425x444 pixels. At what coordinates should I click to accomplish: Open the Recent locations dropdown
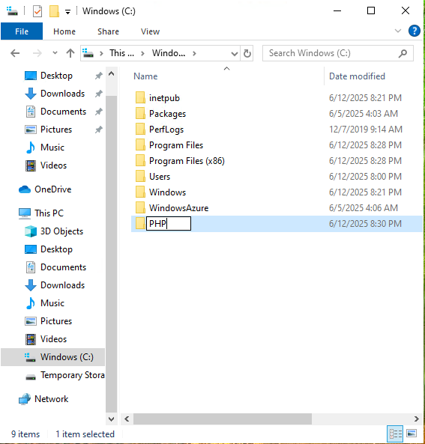tap(55, 52)
